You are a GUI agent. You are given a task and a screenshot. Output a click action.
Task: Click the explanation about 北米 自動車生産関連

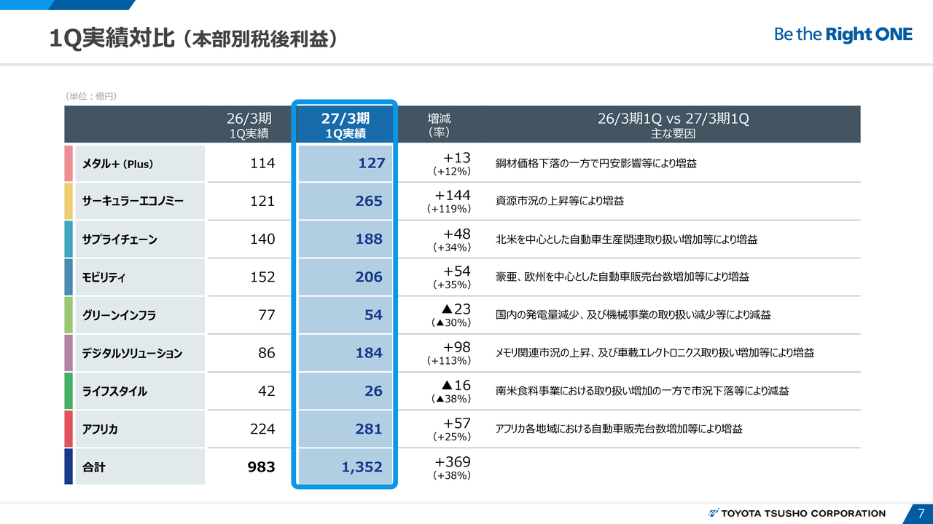click(626, 239)
